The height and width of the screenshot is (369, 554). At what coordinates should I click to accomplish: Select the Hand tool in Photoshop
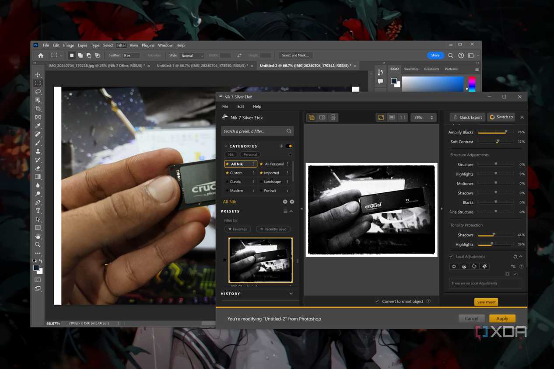coord(38,236)
